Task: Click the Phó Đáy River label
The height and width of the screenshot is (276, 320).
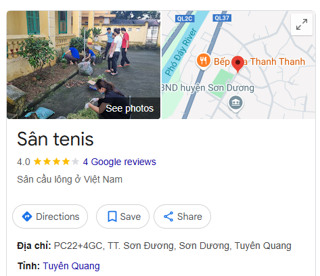Action: coord(181,51)
